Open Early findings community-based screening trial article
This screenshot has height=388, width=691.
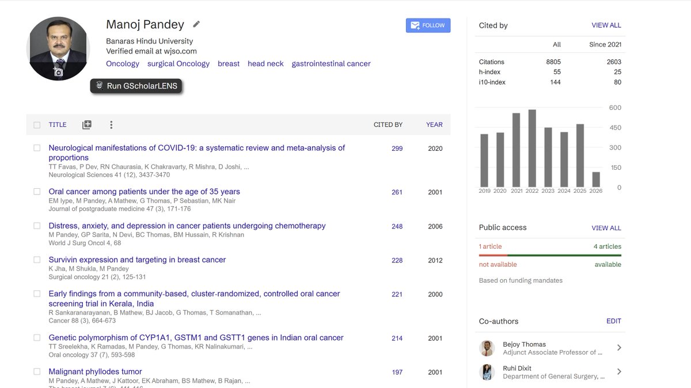(x=195, y=298)
